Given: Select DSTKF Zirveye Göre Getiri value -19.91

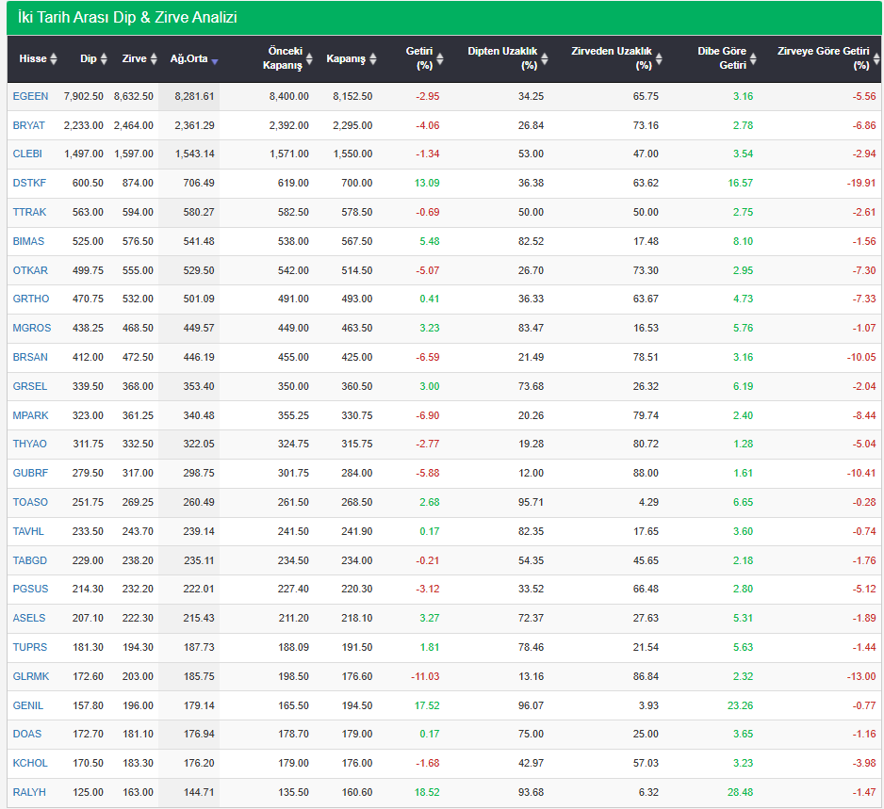Looking at the screenshot, I should pyautogui.click(x=861, y=183).
